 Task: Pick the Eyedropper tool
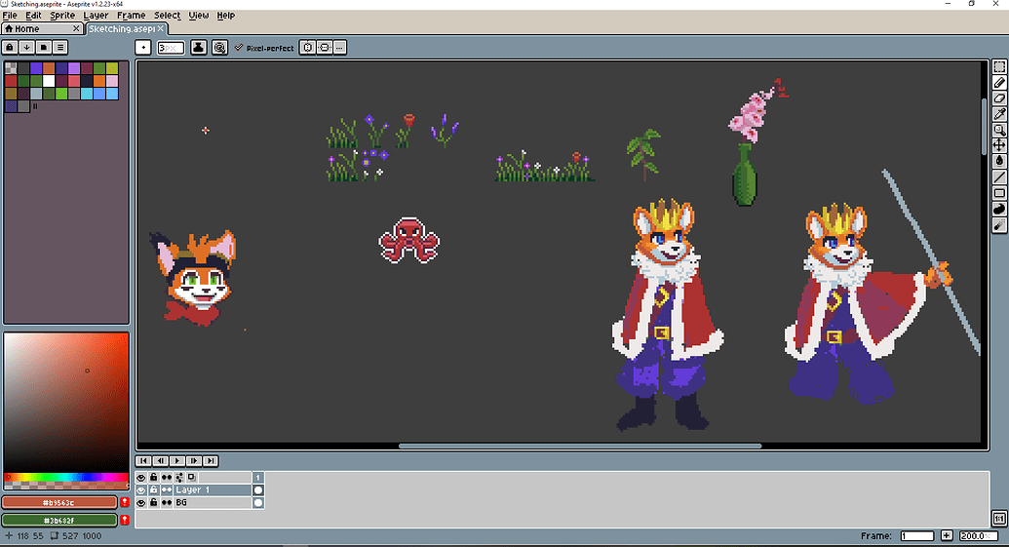click(x=999, y=115)
